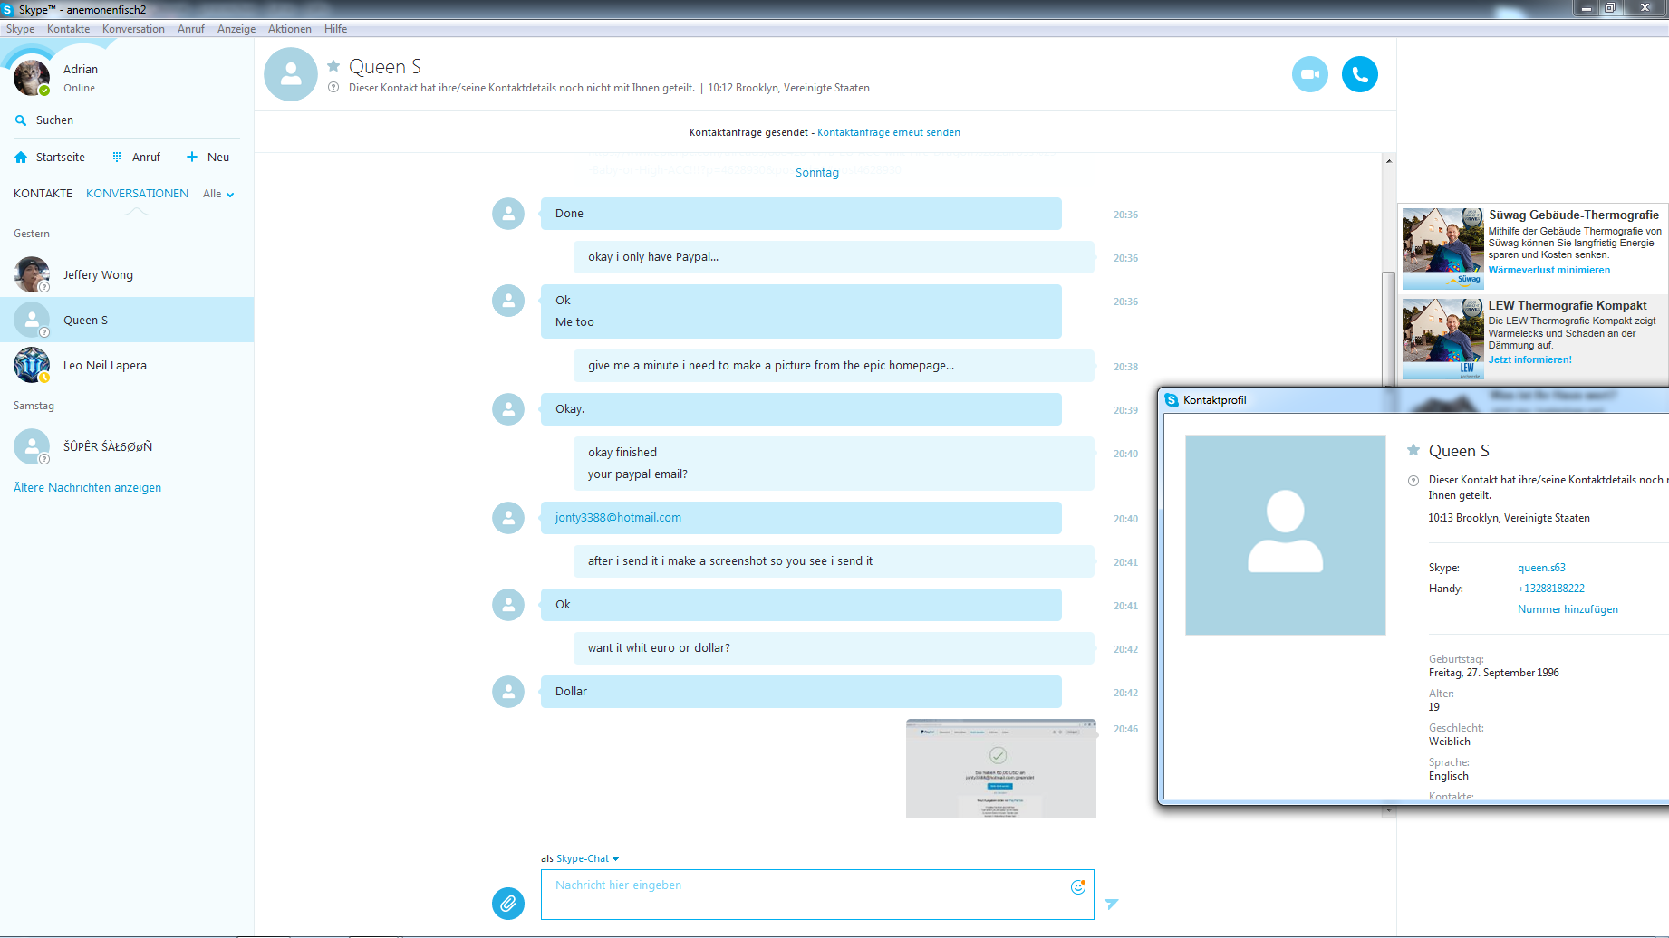The image size is (1669, 938).
Task: Click Queen S large avatar in header
Action: click(291, 74)
